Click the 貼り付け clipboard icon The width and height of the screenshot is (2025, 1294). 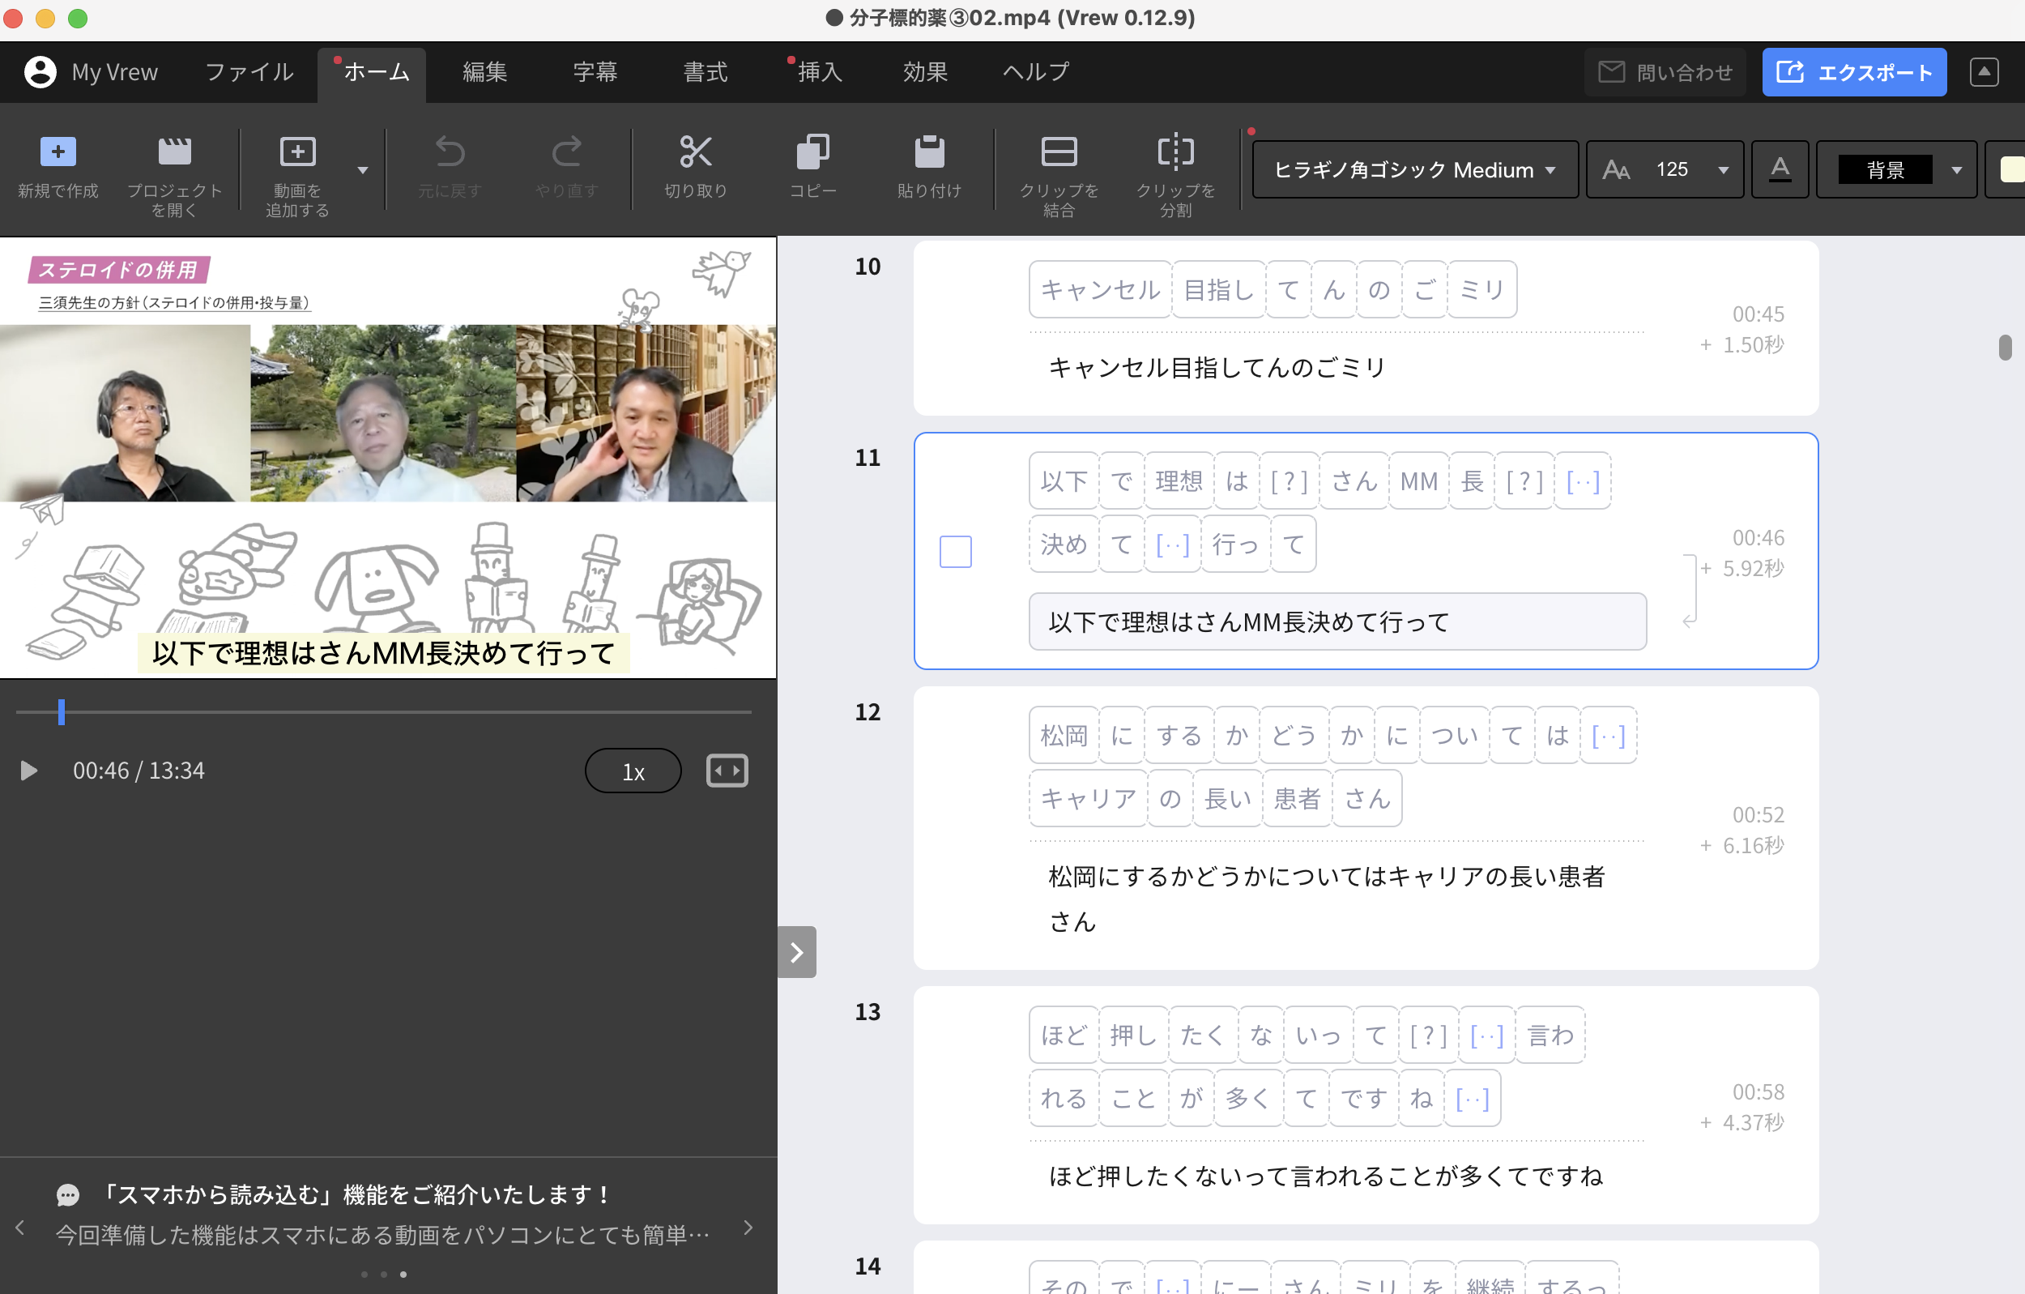pyautogui.click(x=929, y=152)
